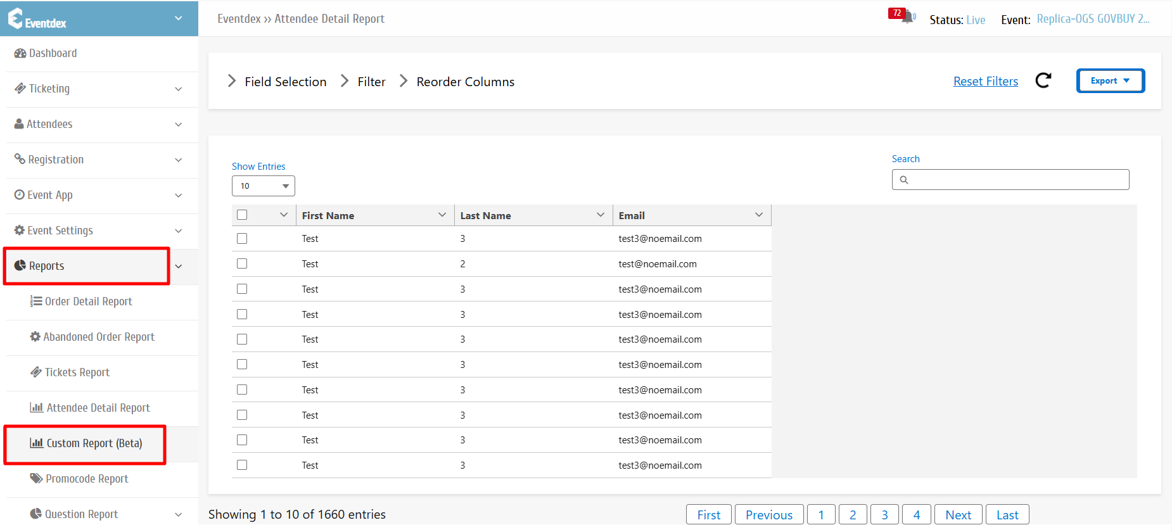Open the Export dropdown button
This screenshot has width=1172, height=532.
point(1110,81)
